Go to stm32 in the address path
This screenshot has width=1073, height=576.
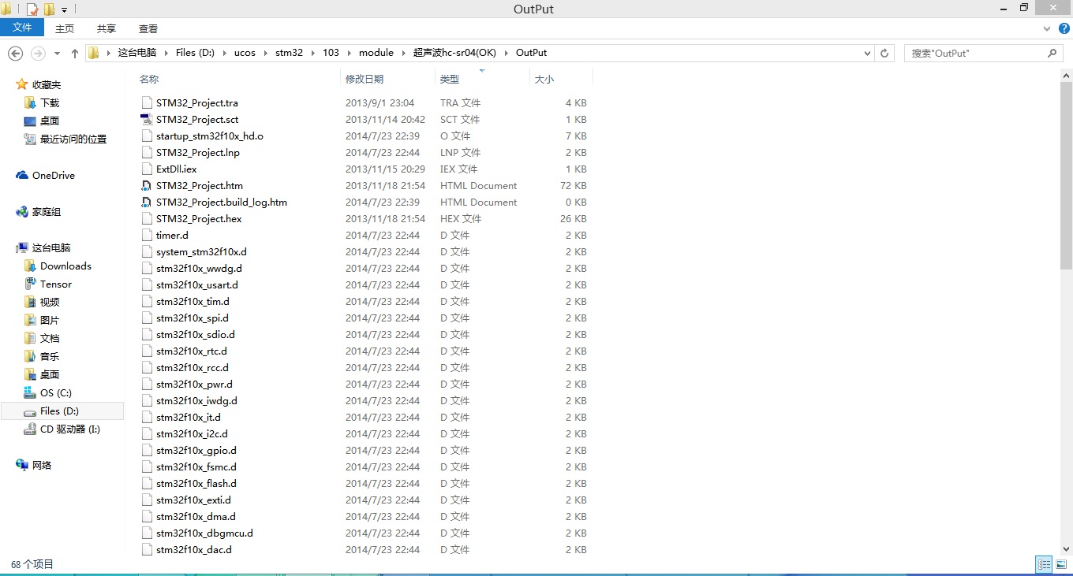point(289,53)
